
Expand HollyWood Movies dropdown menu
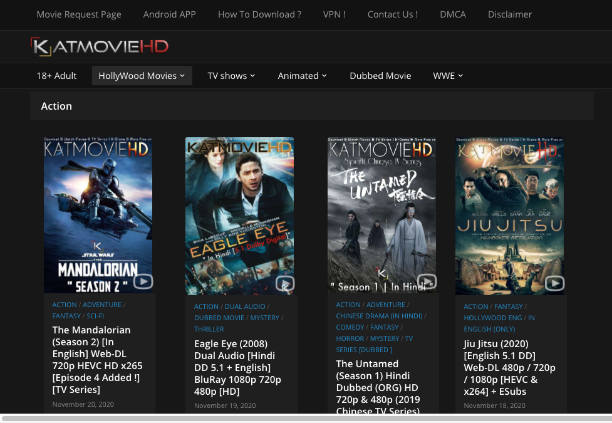(x=142, y=76)
